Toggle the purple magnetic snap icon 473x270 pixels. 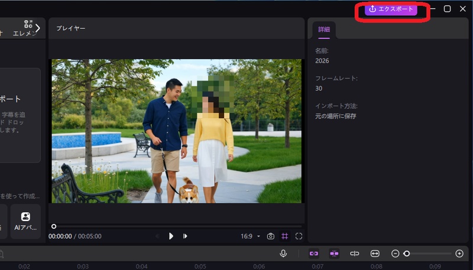tap(334, 253)
